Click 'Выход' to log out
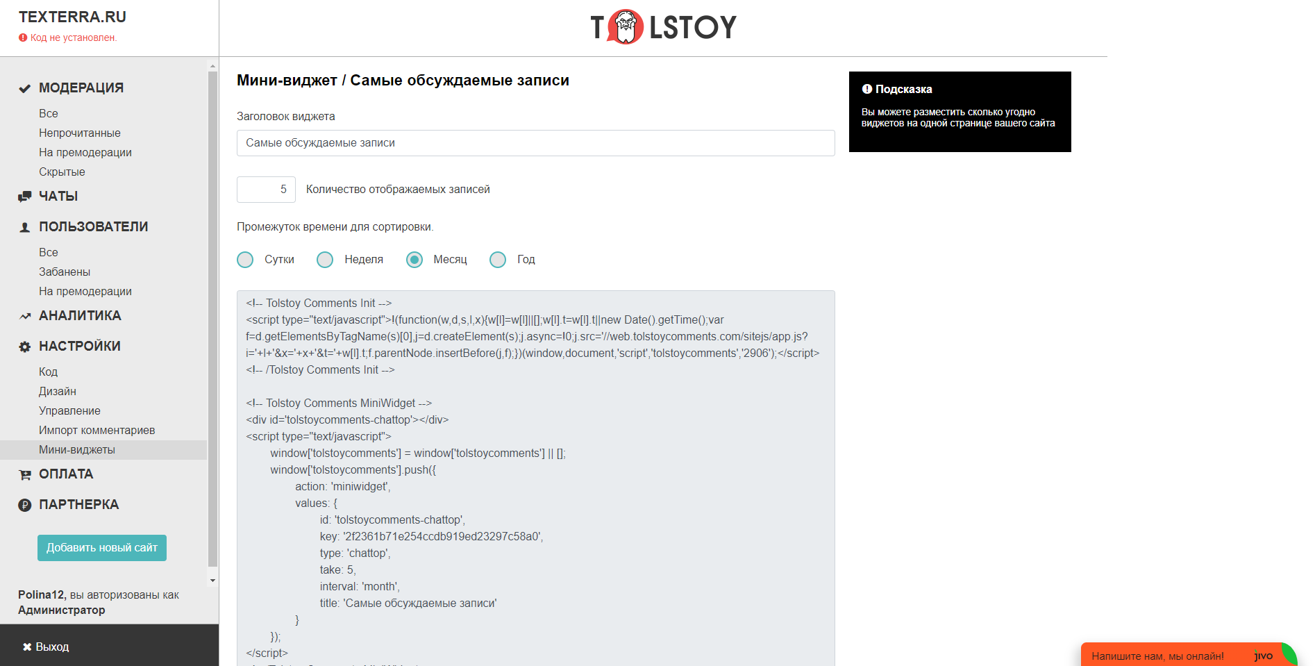This screenshot has height=666, width=1315. point(52,647)
